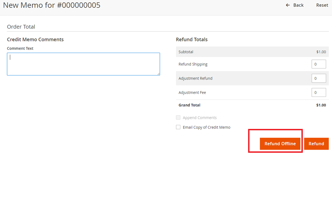Click into the Adjustment Refund field
332x221 pixels.
[x=319, y=78]
